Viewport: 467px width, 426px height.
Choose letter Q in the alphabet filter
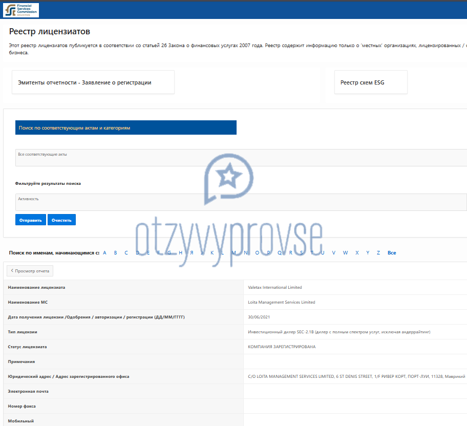(x=280, y=252)
